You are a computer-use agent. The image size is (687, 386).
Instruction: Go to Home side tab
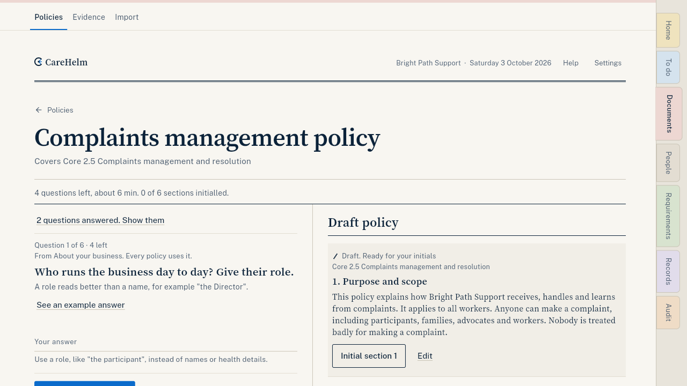pyautogui.click(x=668, y=30)
